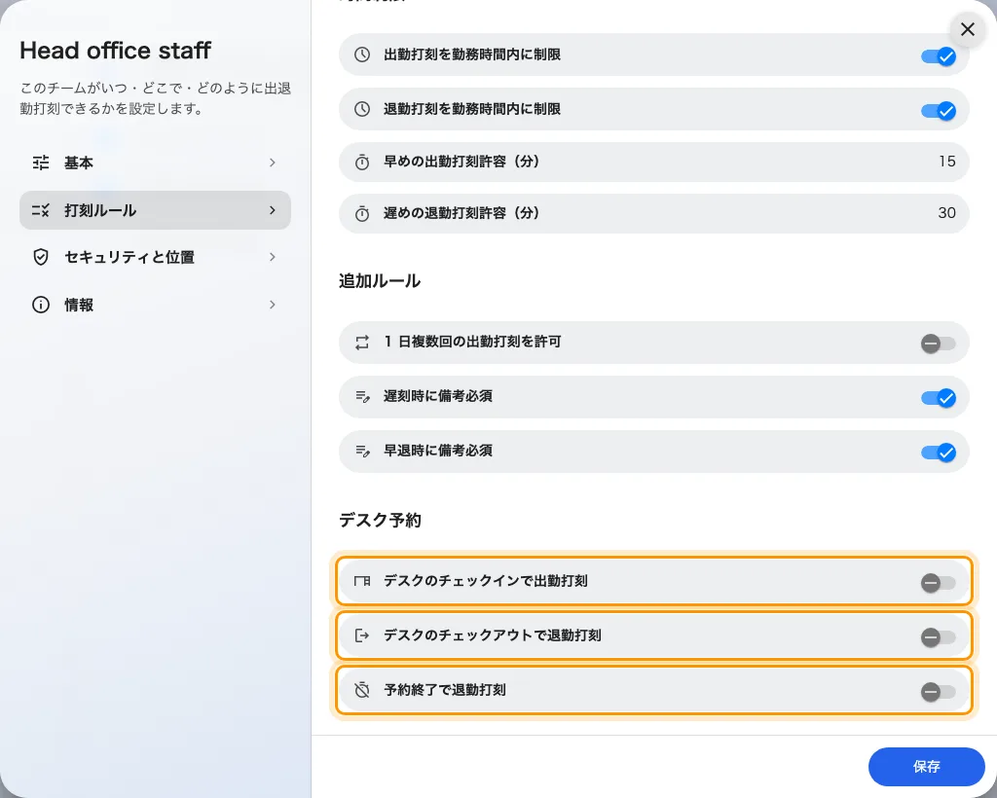Click the 1日複数回の出勤打刻を許可 label
997x798 pixels.
[x=472, y=342]
